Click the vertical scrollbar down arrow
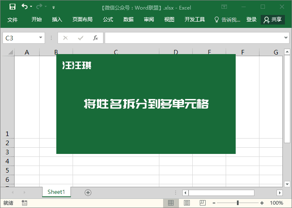 pos(287,184)
